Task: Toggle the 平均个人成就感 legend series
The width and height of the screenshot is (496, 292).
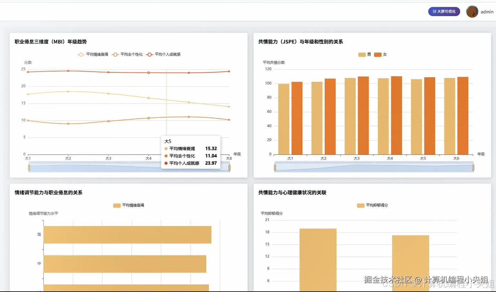Action: (163, 54)
